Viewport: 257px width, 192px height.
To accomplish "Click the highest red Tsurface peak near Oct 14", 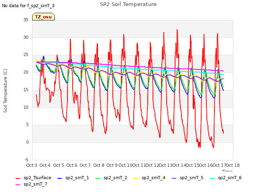I will click(177, 30).
